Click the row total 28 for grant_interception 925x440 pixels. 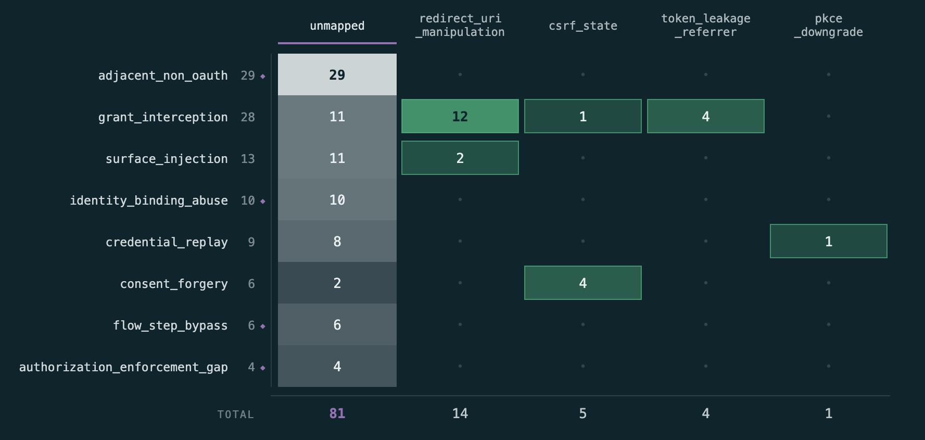coord(248,117)
